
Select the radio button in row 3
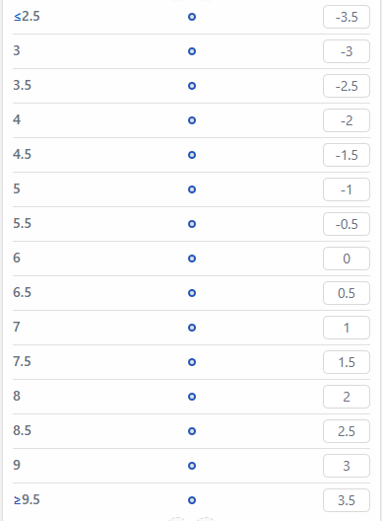(192, 51)
